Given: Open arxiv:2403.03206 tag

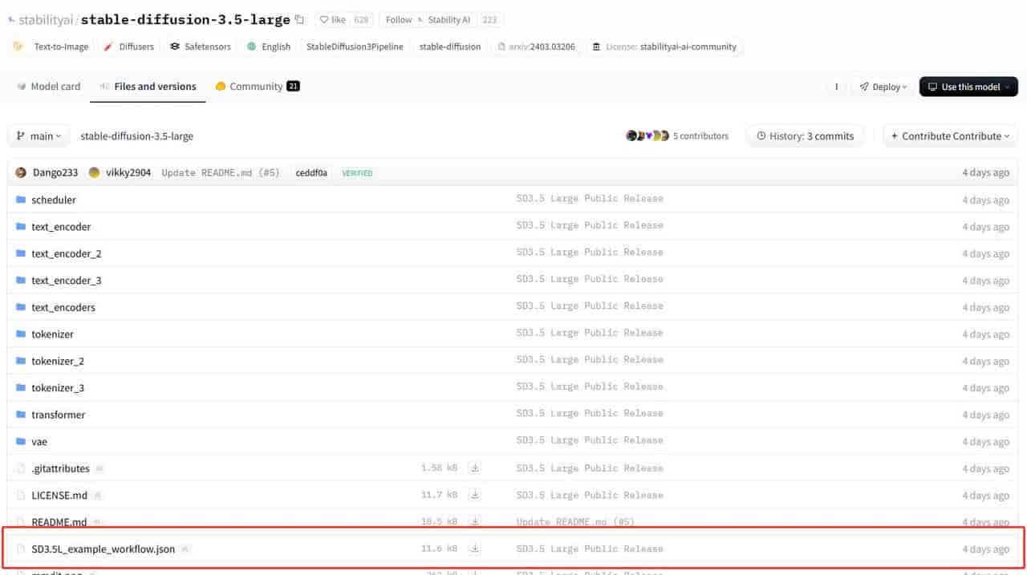Looking at the screenshot, I should 537,47.
